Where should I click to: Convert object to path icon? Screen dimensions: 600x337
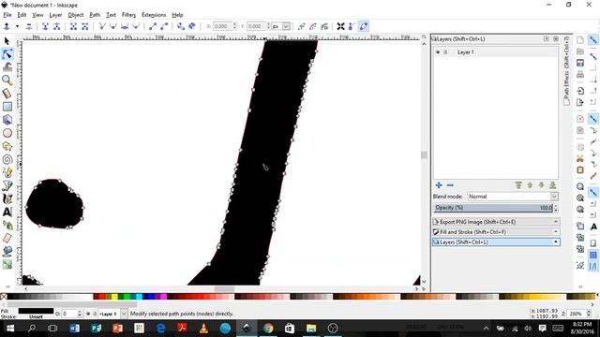click(x=181, y=26)
